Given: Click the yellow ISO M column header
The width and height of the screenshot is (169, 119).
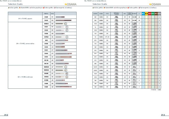Looking at the screenshot, I should tap(146, 13).
